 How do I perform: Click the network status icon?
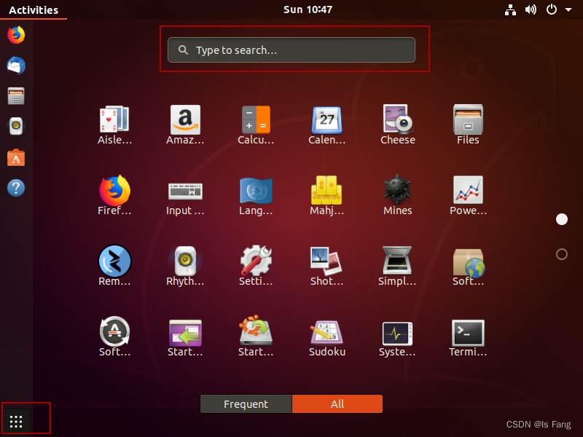pyautogui.click(x=511, y=9)
